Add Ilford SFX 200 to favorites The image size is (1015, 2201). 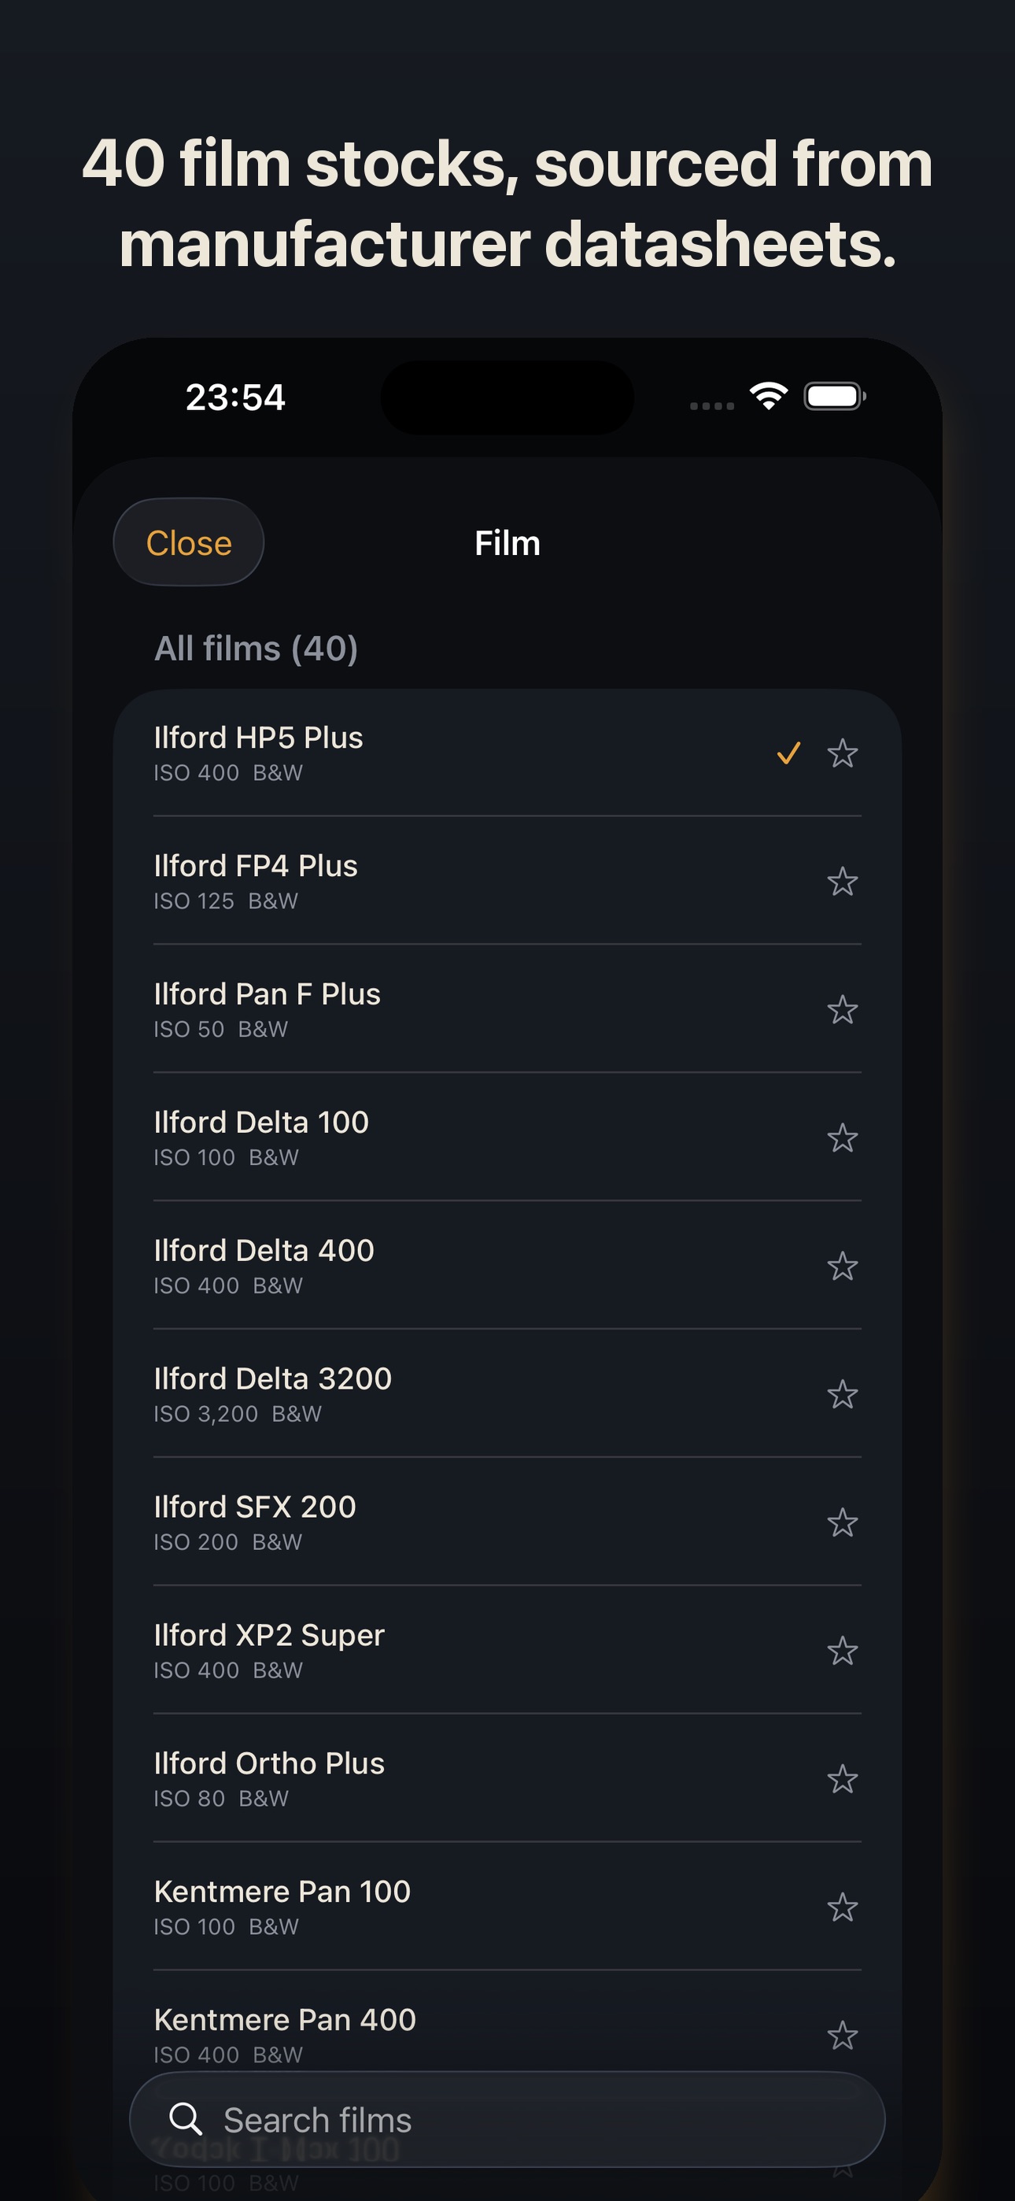[843, 1522]
